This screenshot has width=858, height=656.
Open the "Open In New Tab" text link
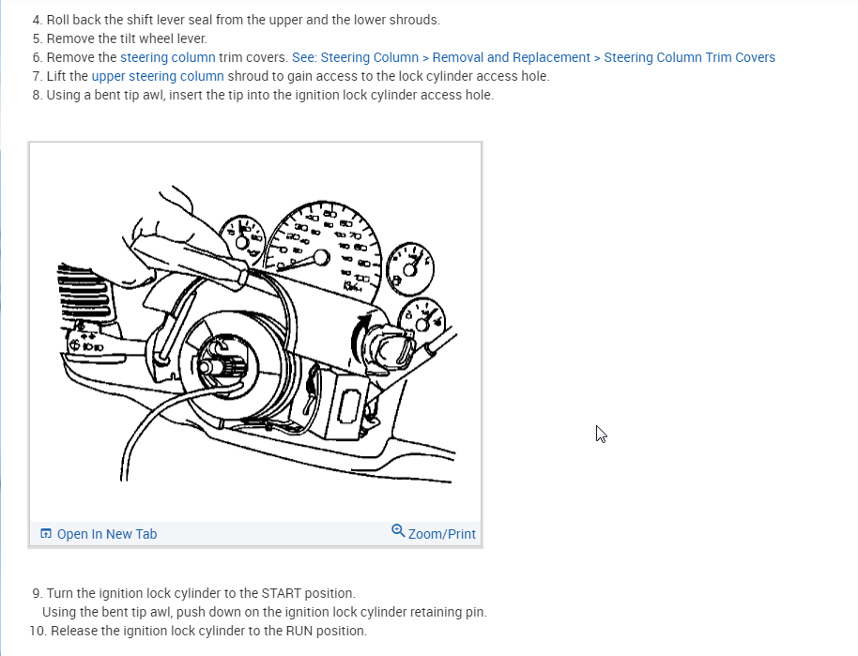[107, 534]
